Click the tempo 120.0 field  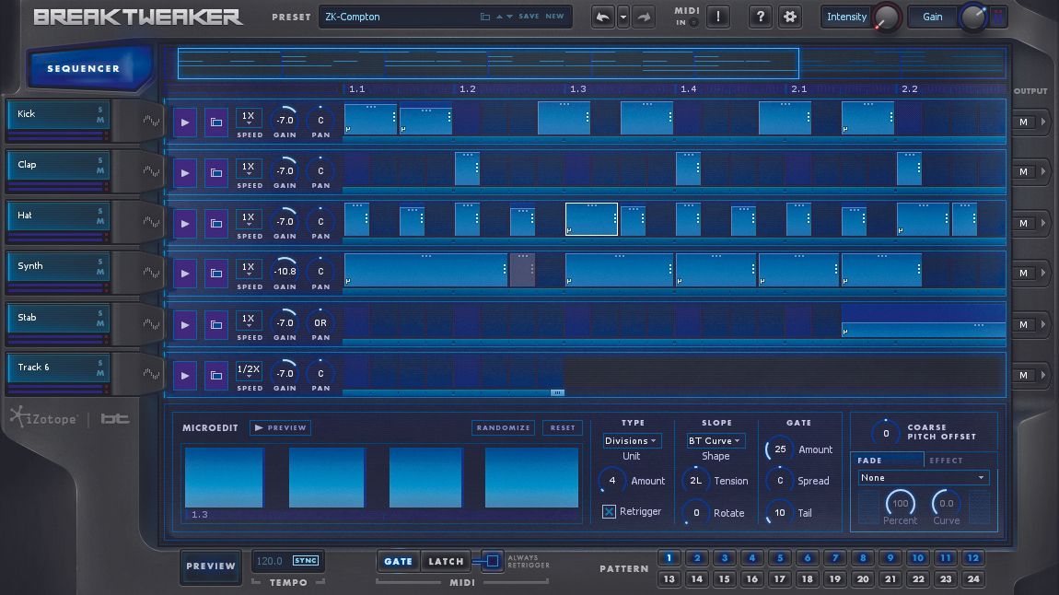pyautogui.click(x=270, y=561)
